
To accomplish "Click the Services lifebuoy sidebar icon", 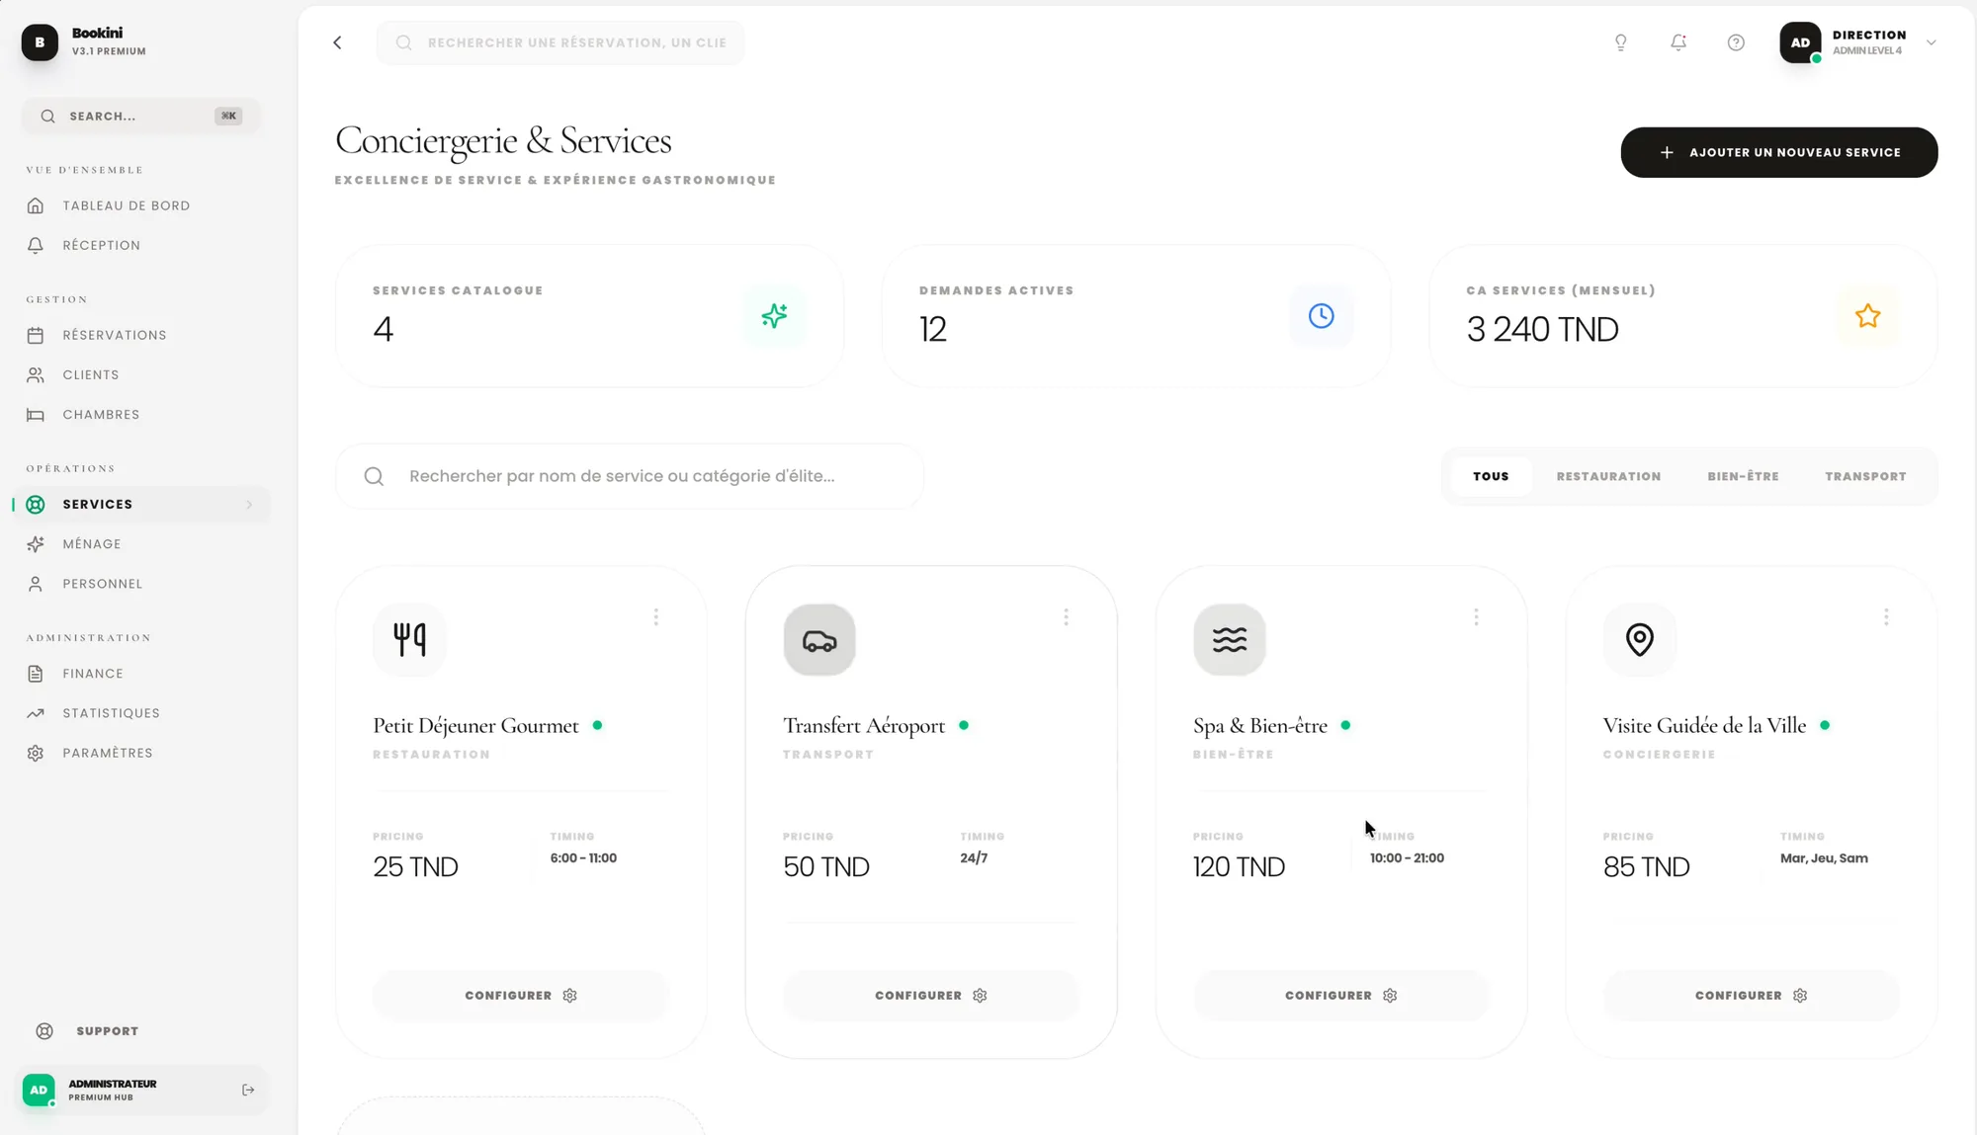I will pos(36,505).
